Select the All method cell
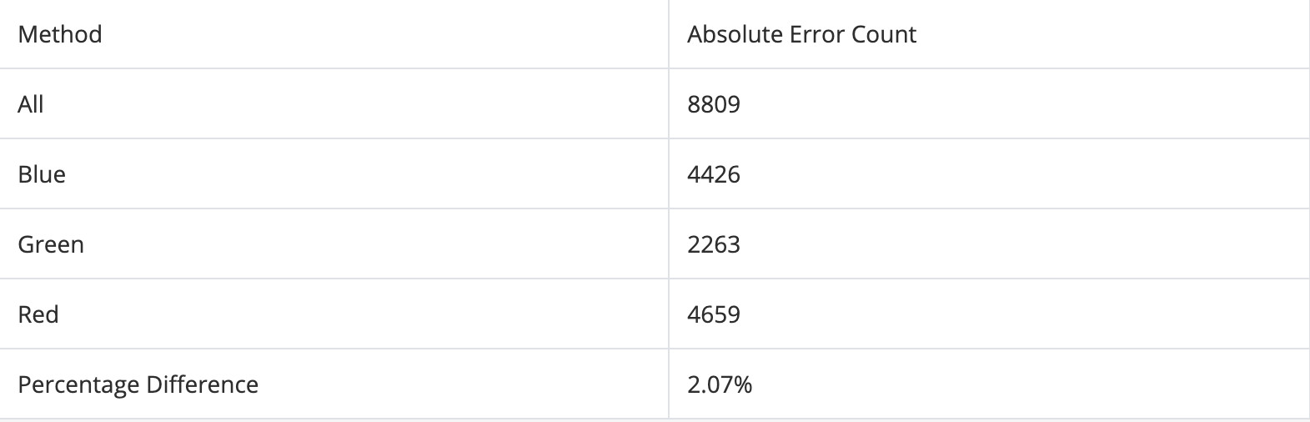1310x422 pixels. tap(31, 104)
